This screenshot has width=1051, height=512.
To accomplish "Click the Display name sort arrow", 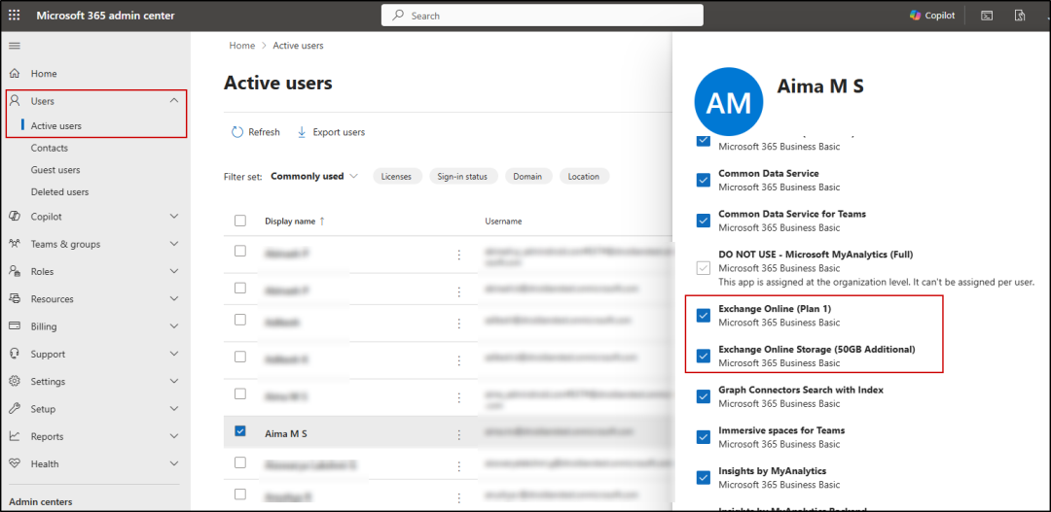I will coord(322,221).
